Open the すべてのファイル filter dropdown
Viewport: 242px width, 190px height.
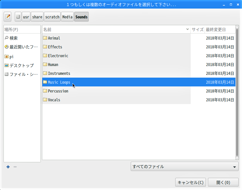(185, 167)
